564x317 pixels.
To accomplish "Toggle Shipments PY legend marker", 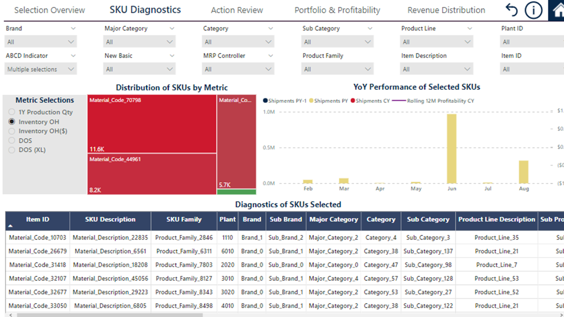I will point(311,101).
